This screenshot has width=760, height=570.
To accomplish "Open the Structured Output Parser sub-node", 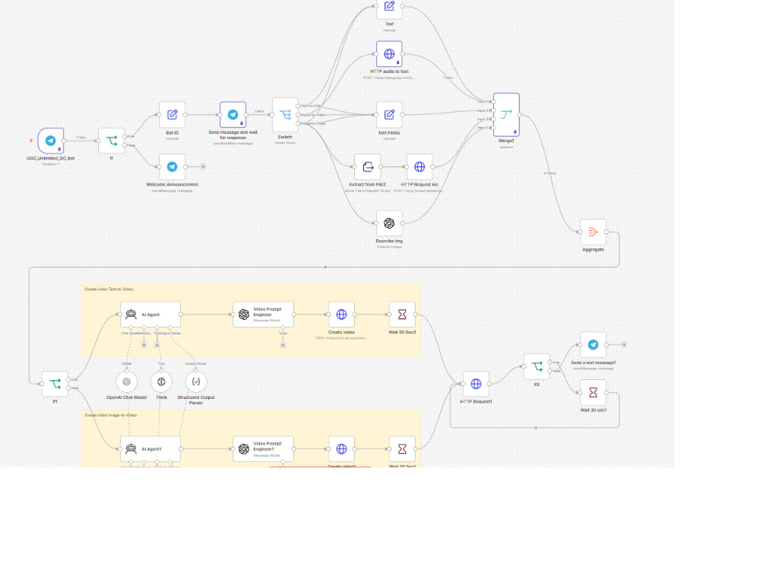I will click(196, 382).
